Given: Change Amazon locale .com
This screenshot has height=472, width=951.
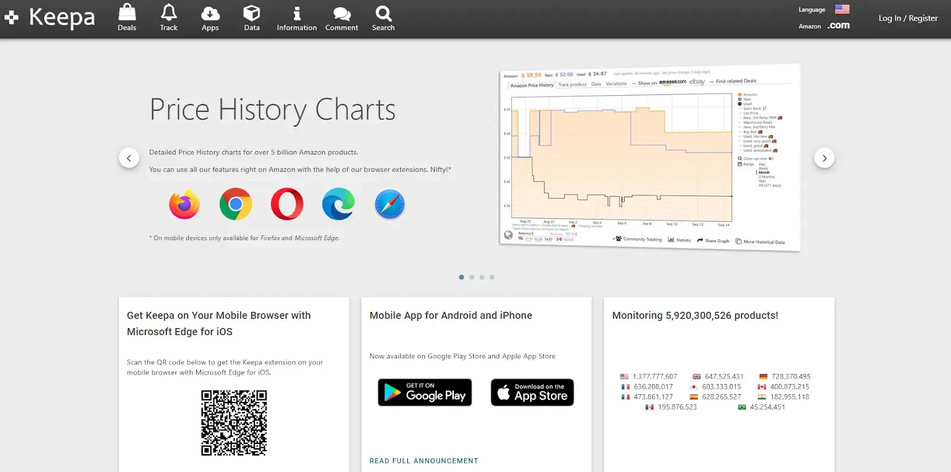Looking at the screenshot, I should 839,26.
